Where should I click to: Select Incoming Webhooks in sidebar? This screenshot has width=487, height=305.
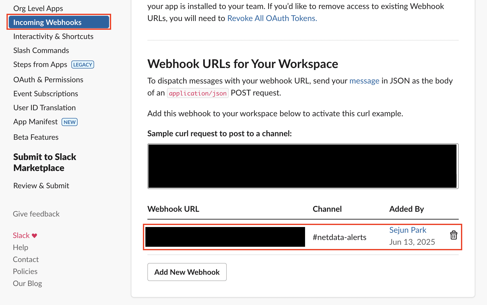pyautogui.click(x=59, y=22)
